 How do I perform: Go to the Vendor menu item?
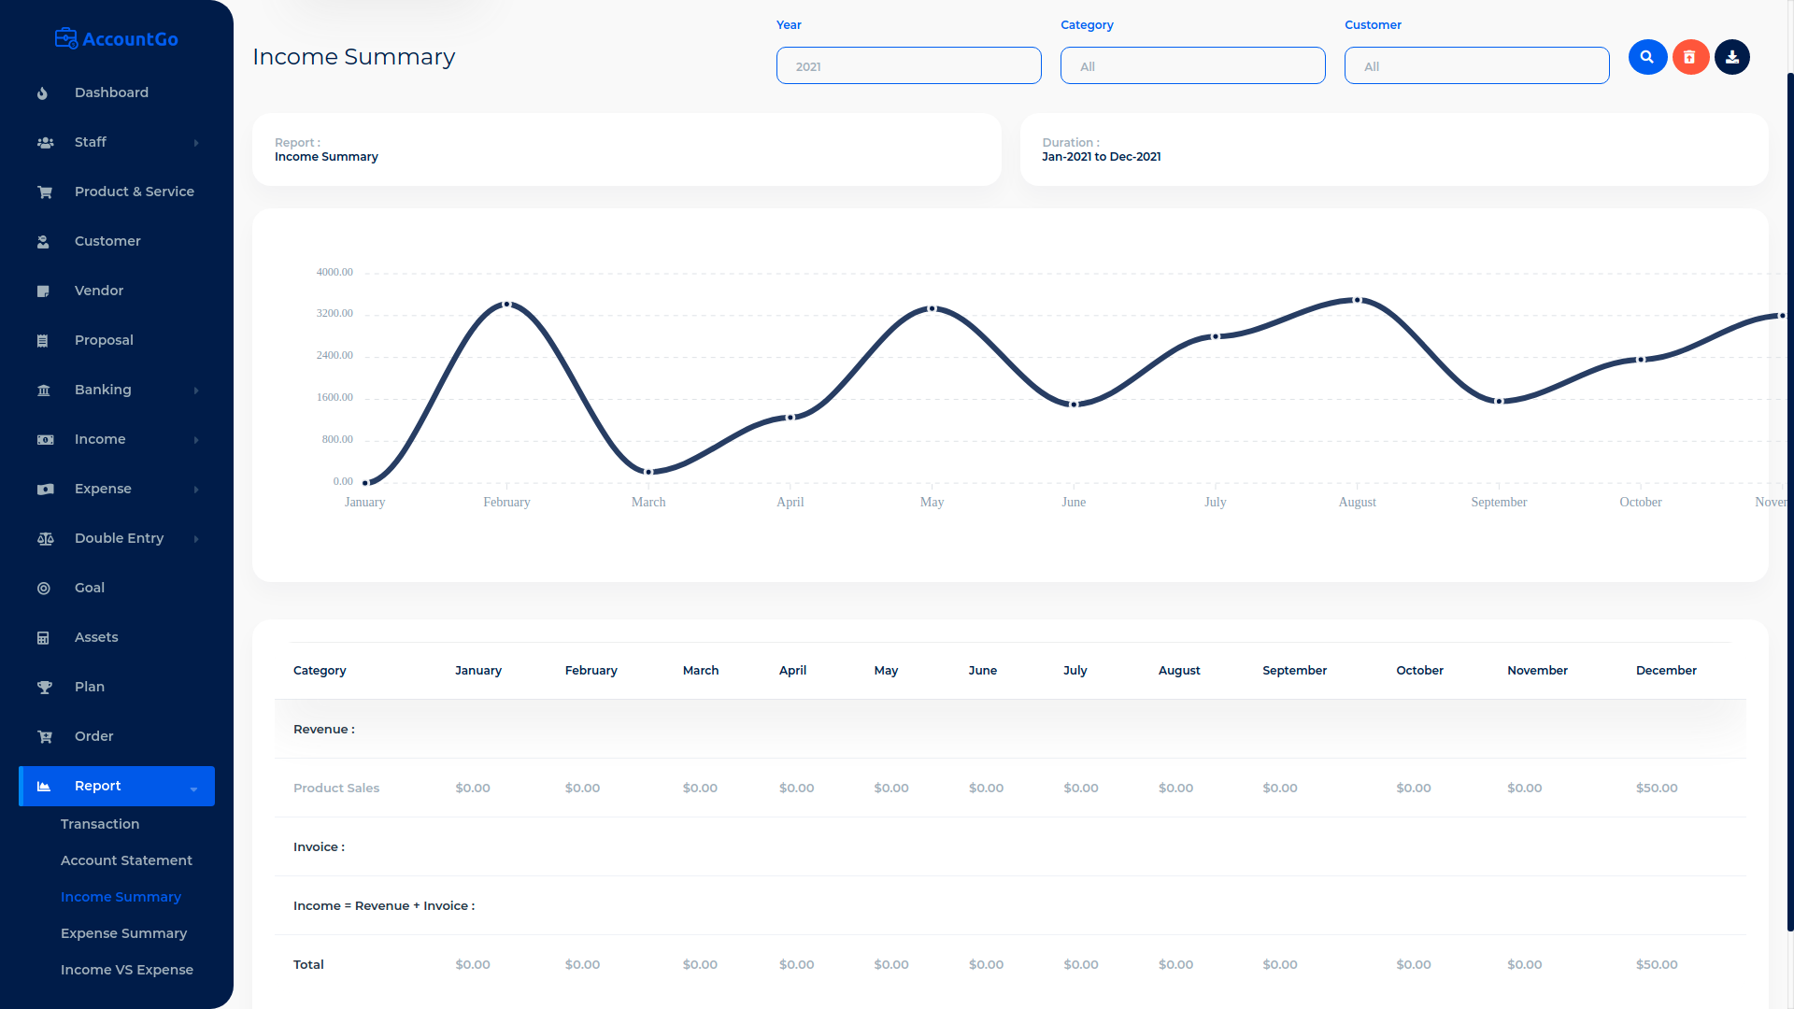(117, 291)
